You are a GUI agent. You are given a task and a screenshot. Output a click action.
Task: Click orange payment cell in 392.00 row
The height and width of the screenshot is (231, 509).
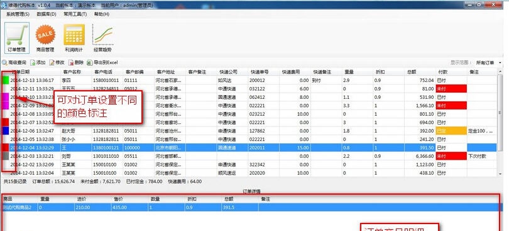pyautogui.click(x=451, y=131)
